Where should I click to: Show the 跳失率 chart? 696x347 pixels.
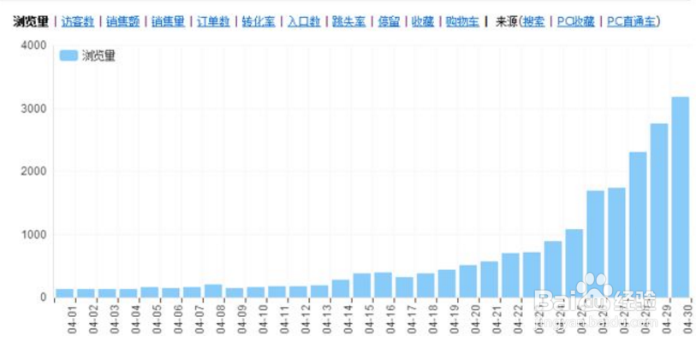349,21
